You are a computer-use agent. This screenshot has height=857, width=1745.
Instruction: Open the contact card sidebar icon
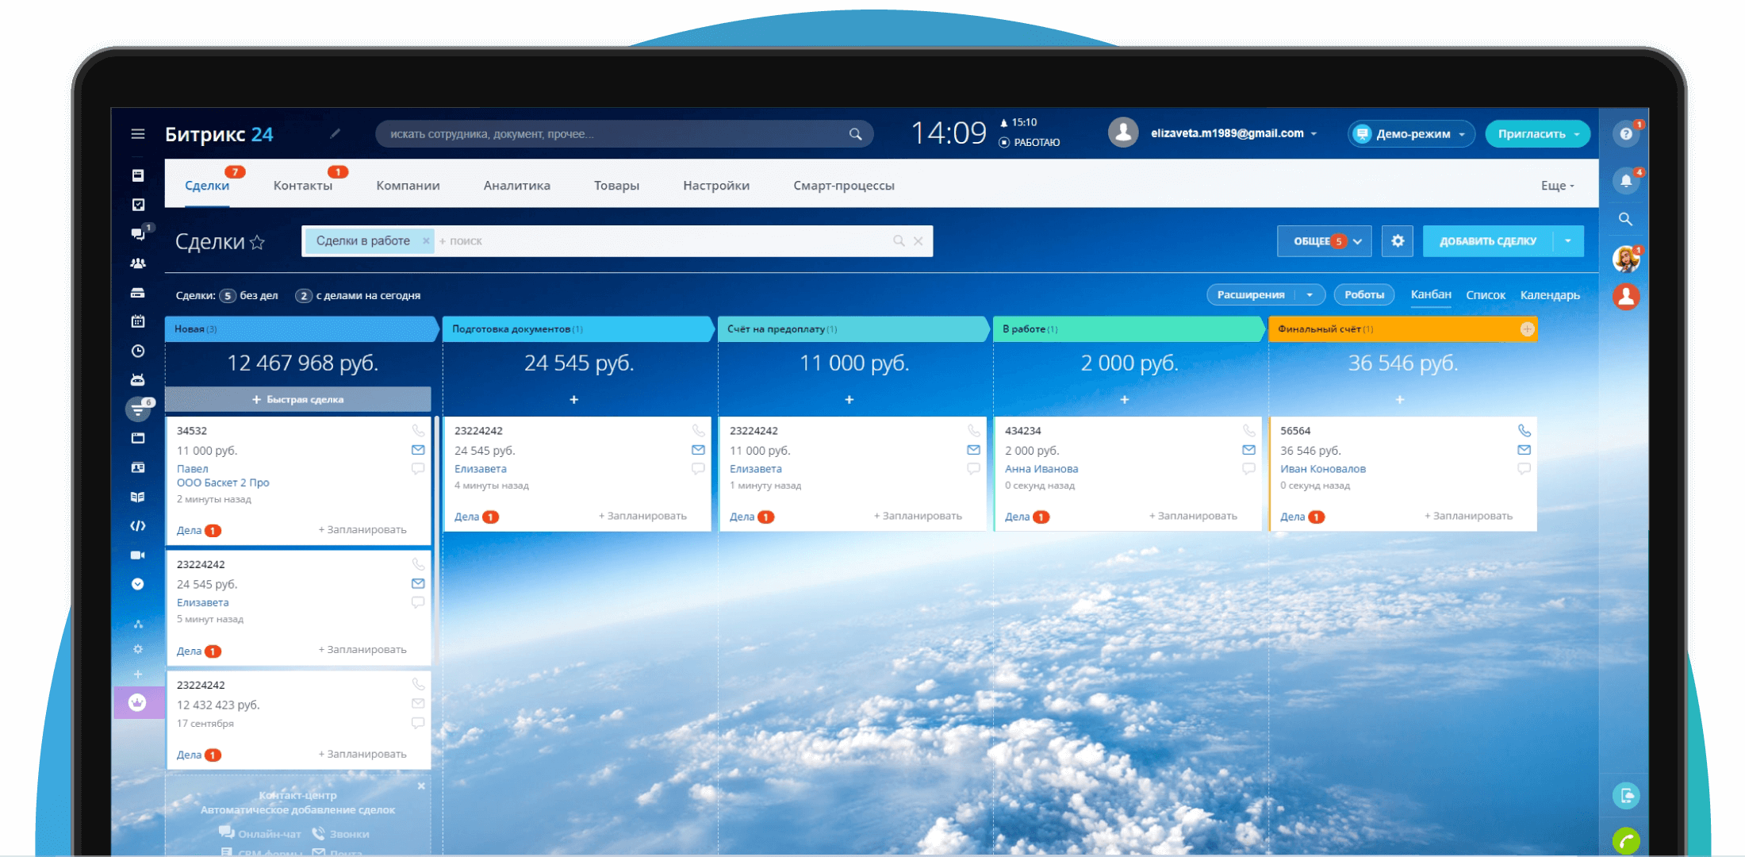tap(138, 468)
